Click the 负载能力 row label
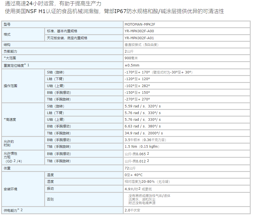 coord(10,51)
